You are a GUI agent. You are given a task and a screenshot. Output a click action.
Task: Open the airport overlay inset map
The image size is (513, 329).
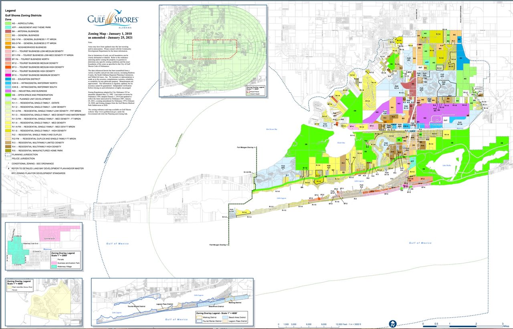(x=213, y=51)
